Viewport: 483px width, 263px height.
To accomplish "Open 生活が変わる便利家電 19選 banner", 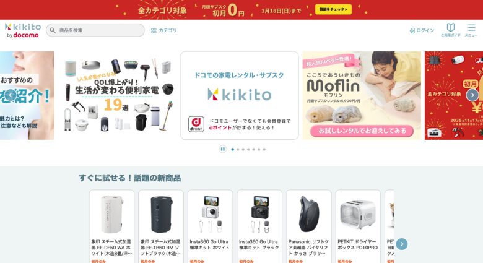I will (x=118, y=95).
